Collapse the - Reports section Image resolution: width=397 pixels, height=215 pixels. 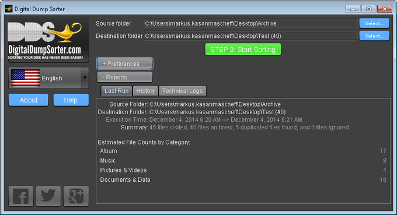coord(124,77)
